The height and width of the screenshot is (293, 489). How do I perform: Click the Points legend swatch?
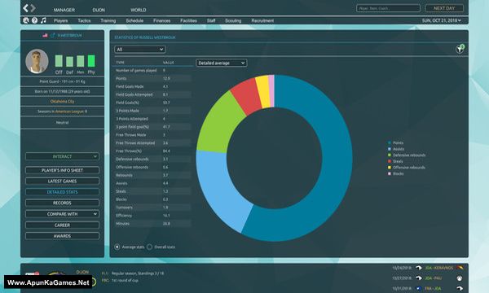[390, 143]
